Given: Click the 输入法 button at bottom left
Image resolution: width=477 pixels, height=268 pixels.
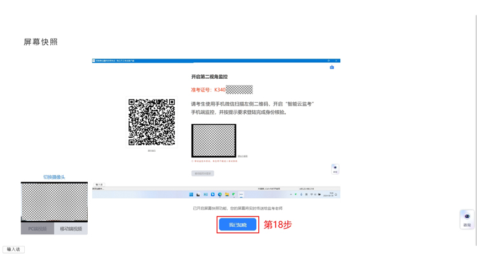Looking at the screenshot, I should [14, 249].
